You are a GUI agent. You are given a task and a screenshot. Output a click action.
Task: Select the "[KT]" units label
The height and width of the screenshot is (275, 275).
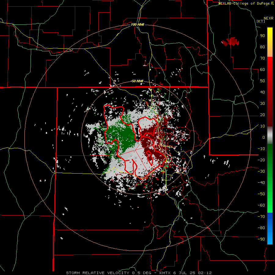(x=261, y=21)
